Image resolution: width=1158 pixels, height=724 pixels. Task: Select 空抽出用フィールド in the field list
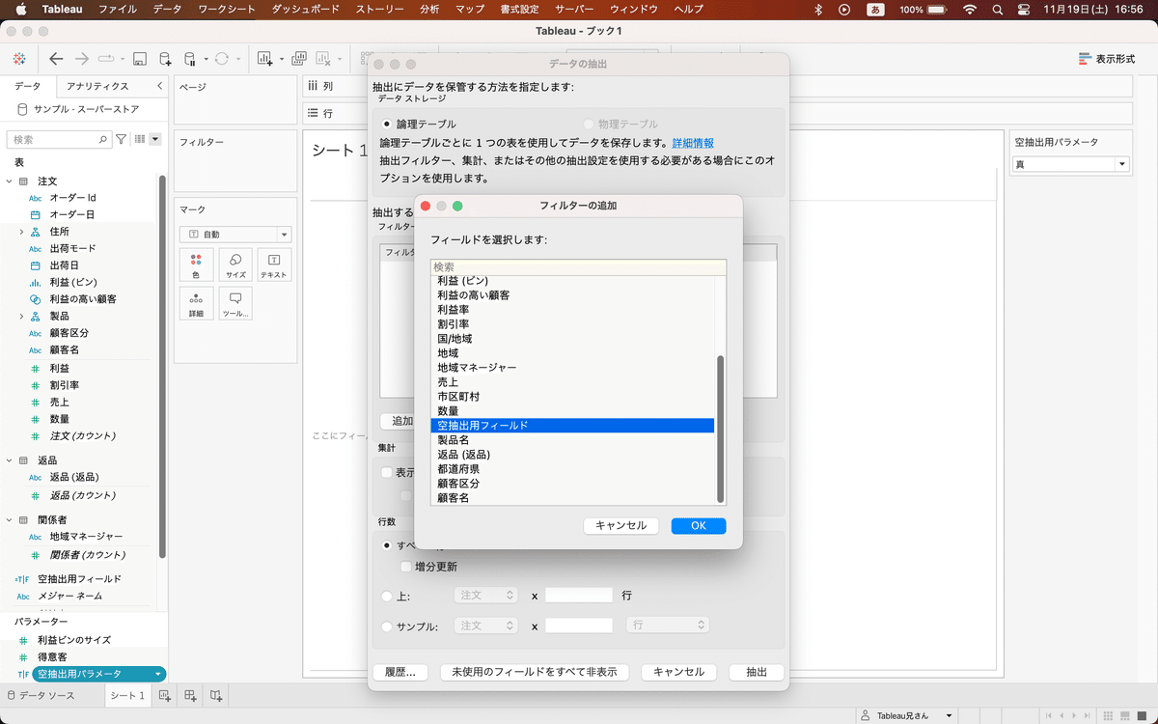572,426
